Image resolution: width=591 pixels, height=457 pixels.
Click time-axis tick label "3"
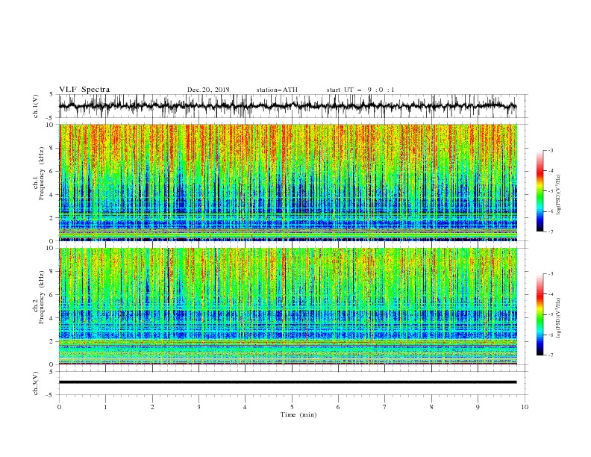point(198,407)
